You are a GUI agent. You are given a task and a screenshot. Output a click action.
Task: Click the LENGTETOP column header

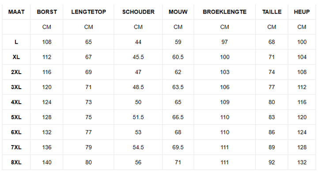point(89,12)
